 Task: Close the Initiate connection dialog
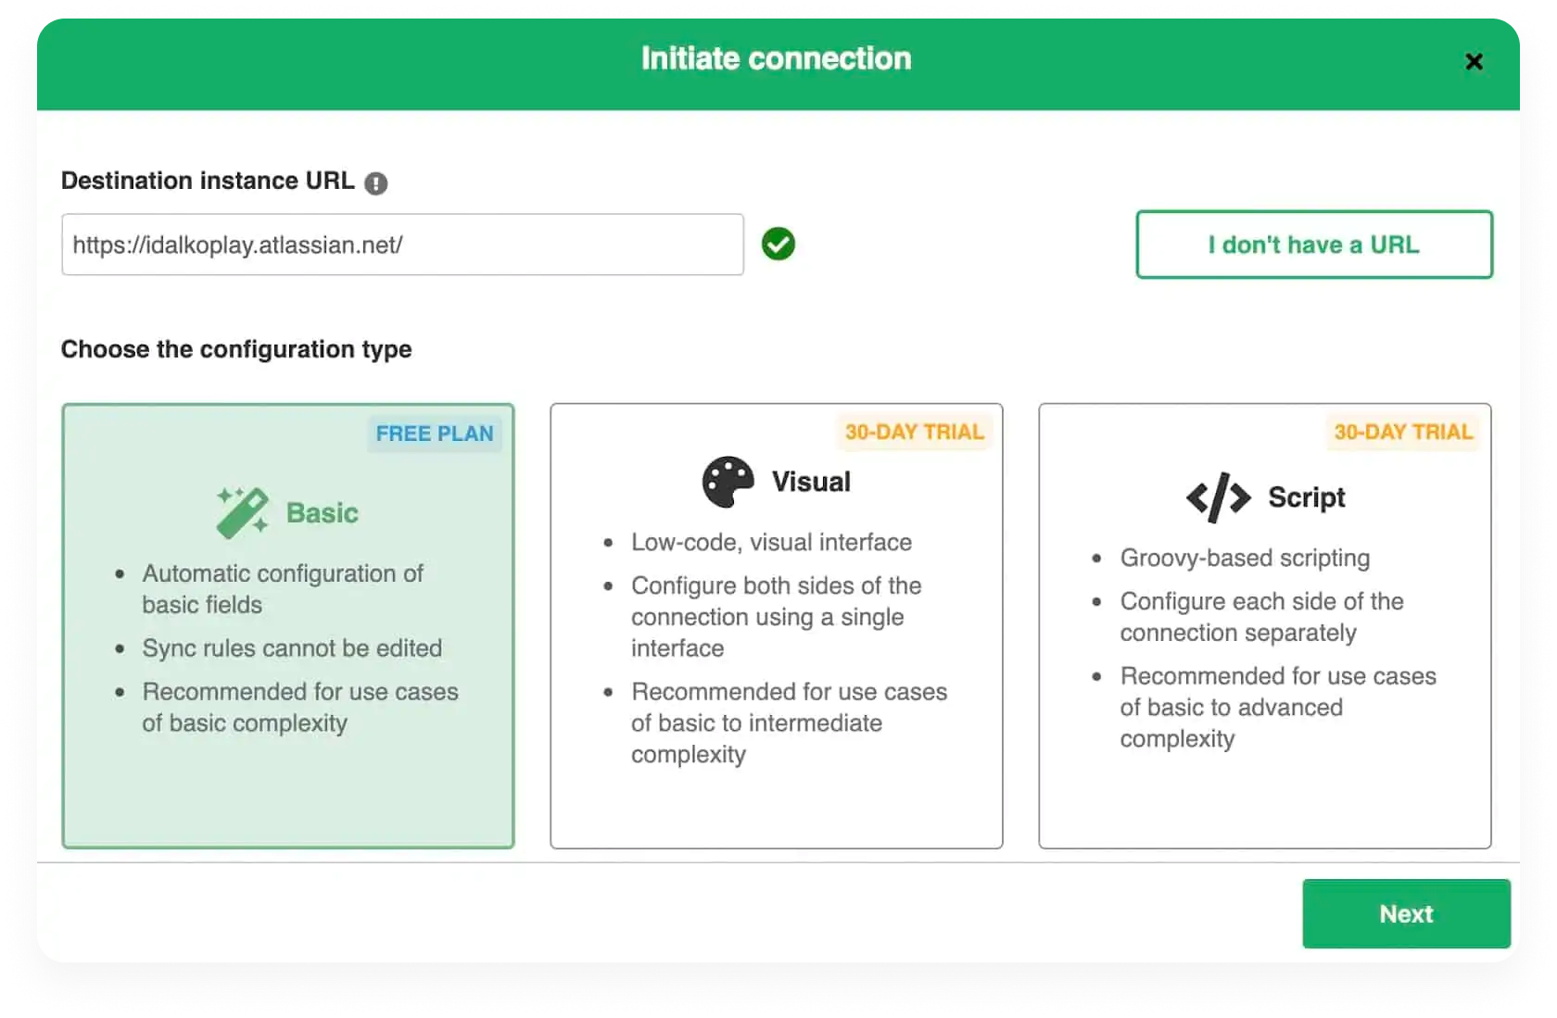(1474, 62)
